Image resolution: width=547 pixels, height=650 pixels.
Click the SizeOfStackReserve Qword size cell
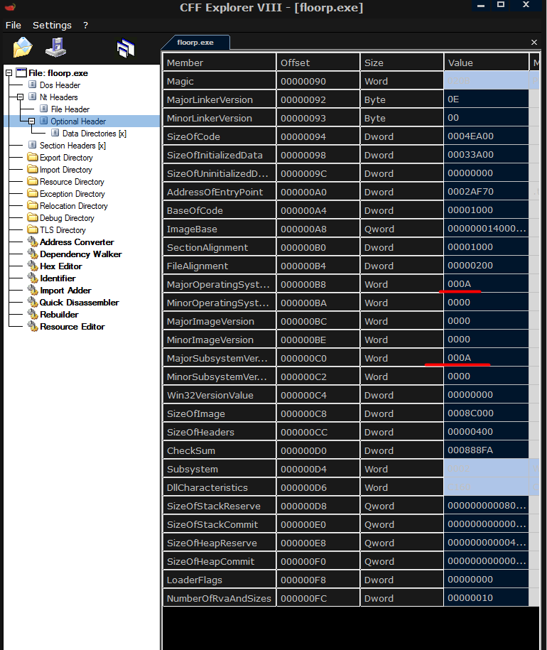[402, 506]
